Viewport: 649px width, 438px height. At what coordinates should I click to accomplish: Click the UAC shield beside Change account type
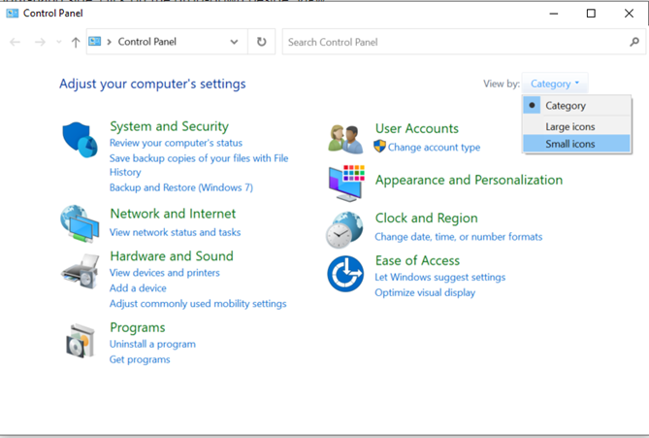379,147
